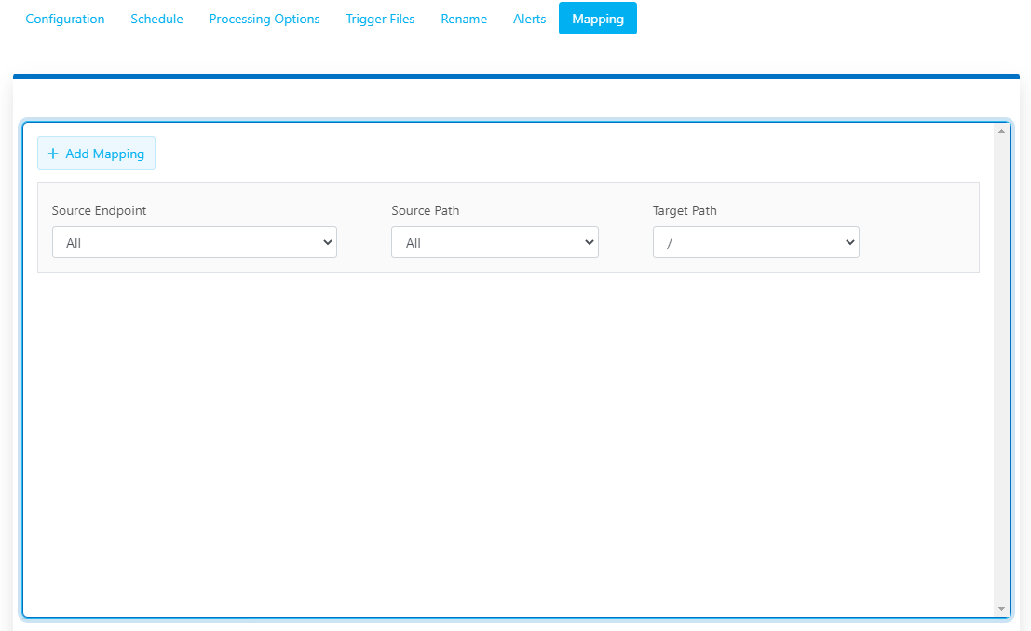
Task: Click the Source Endpoint label
Action: pyautogui.click(x=99, y=210)
